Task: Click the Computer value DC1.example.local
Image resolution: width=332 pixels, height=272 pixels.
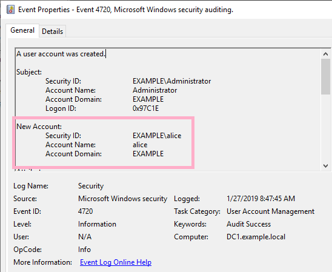Action: [x=256, y=237]
